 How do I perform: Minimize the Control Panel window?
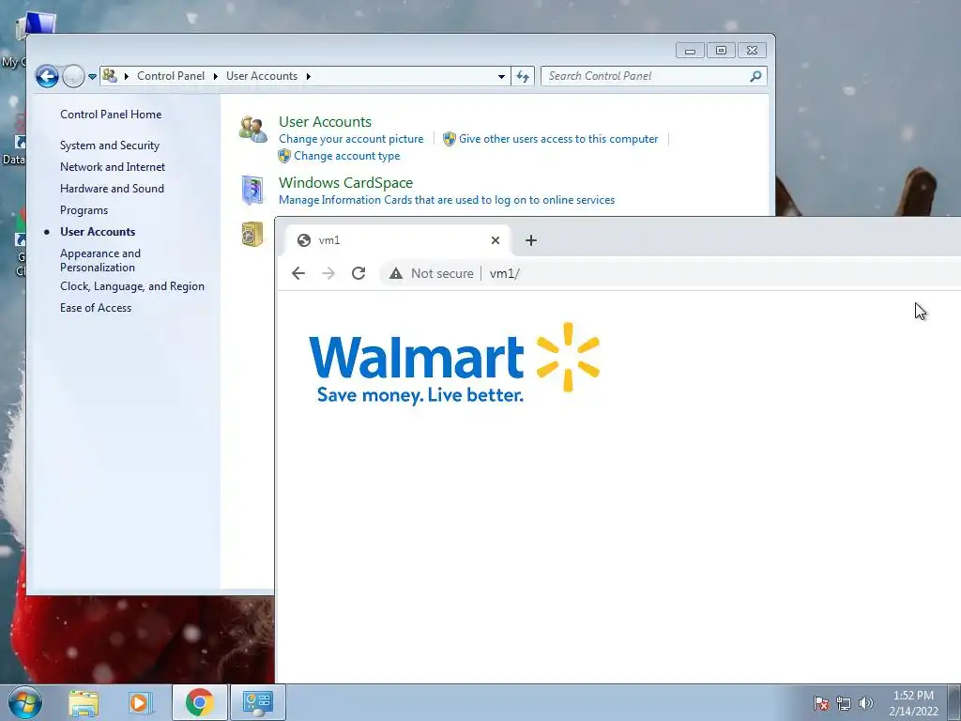tap(690, 51)
